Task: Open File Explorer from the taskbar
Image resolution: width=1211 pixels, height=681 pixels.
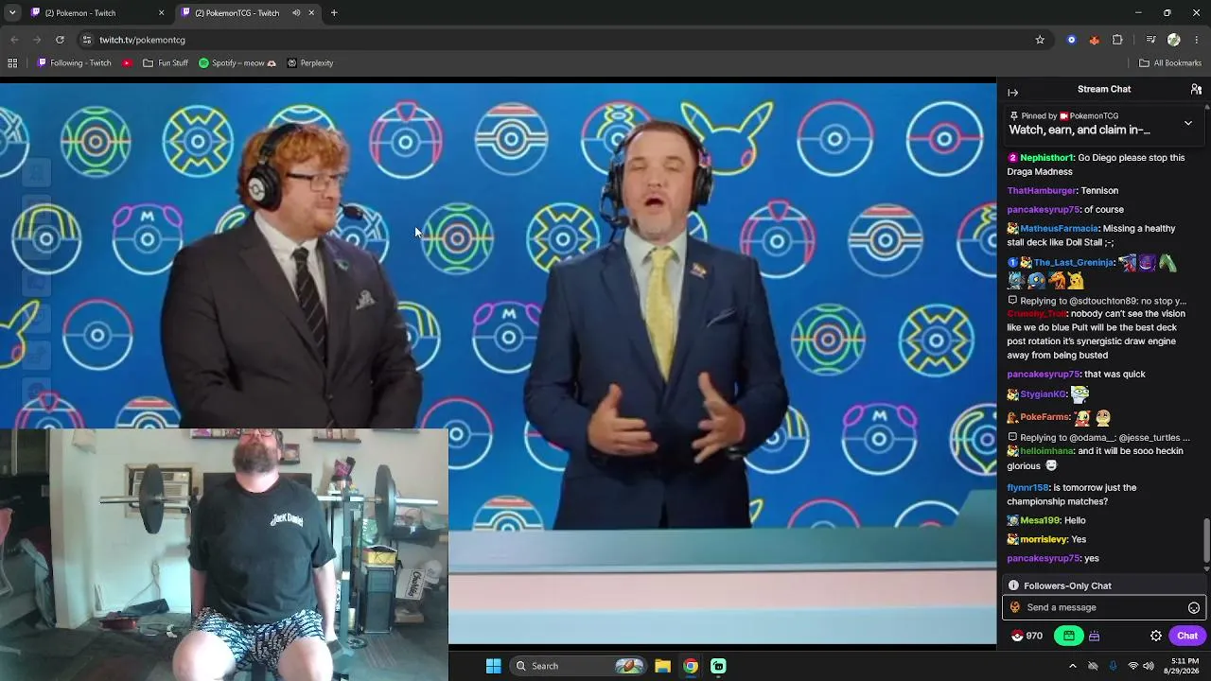Action: point(662,666)
